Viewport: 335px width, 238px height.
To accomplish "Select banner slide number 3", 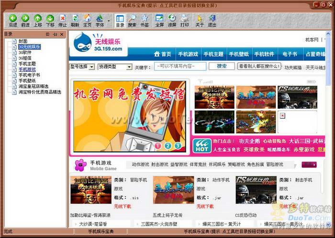I will tap(178, 145).
